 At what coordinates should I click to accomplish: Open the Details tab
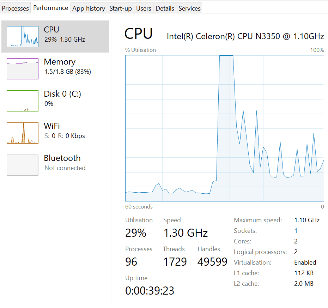pos(165,8)
